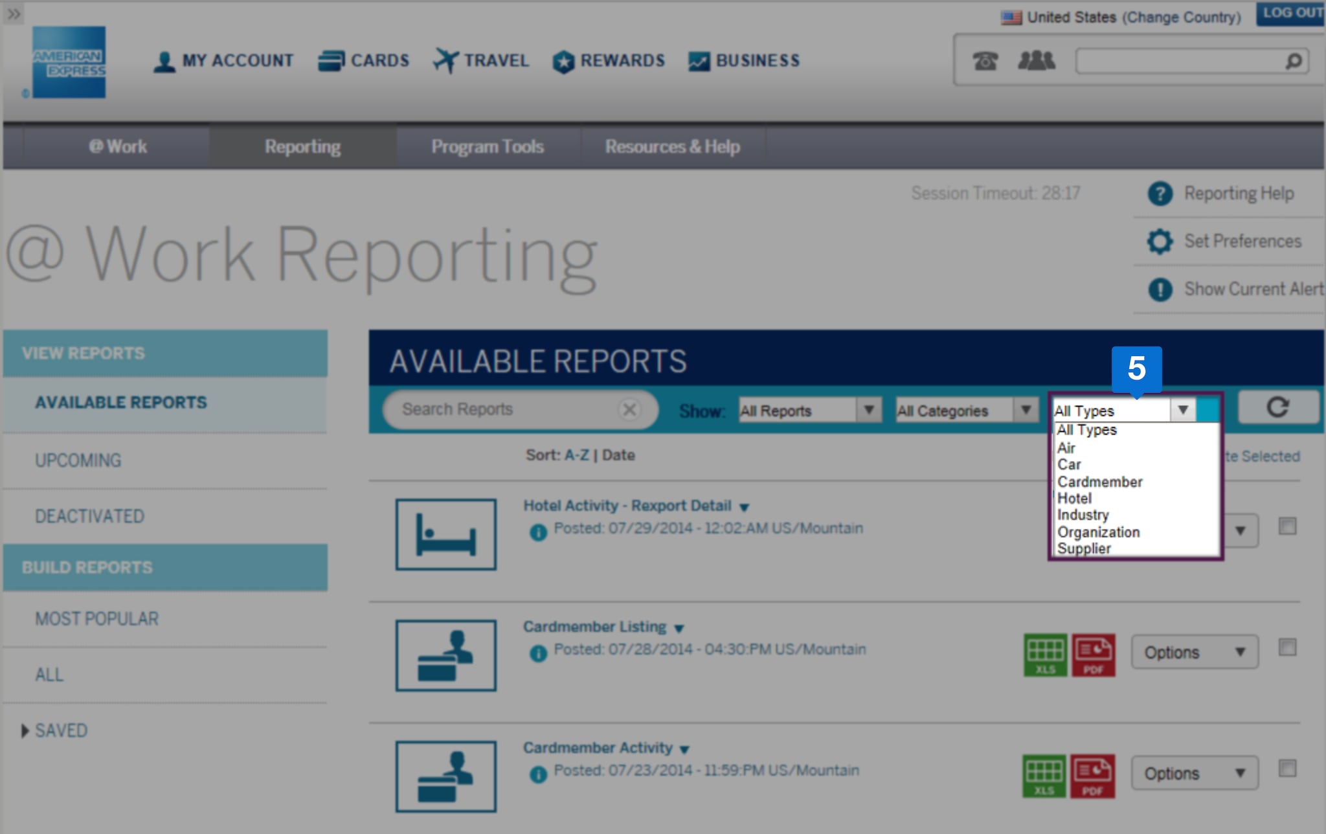Download Cardmember Listing as XLS
Screen dimensions: 1326x834
[1045, 655]
